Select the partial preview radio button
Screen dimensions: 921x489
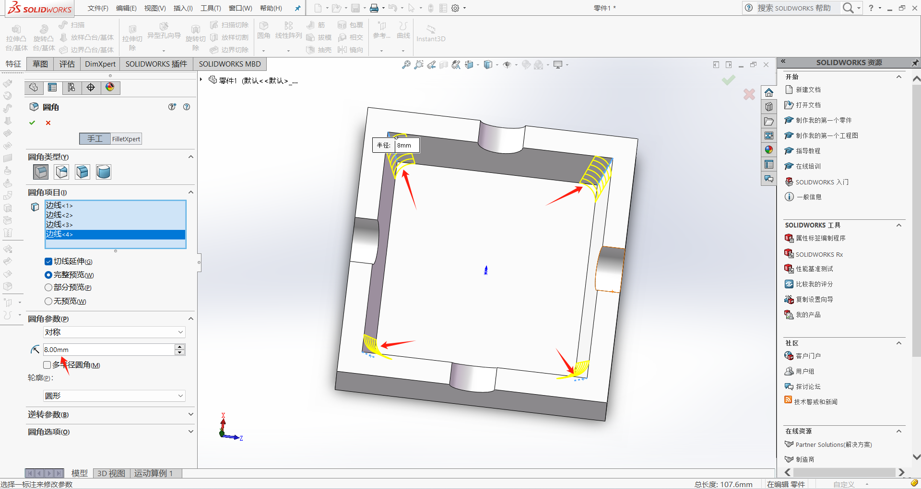(x=48, y=287)
